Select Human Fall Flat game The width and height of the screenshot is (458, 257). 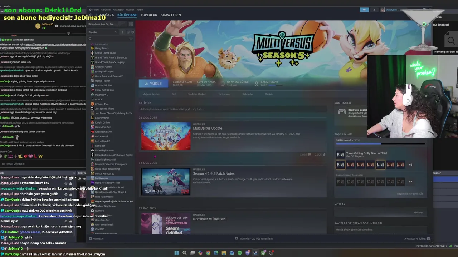tap(103, 85)
